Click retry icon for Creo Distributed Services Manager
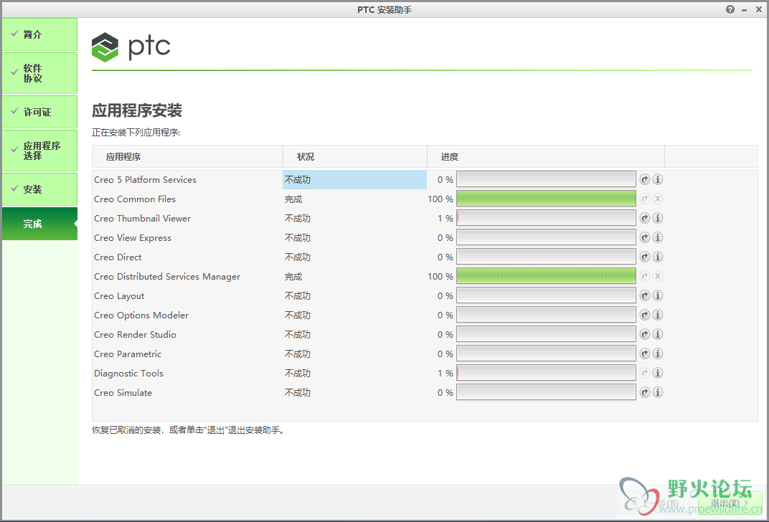Viewport: 769px width, 522px height. pyautogui.click(x=645, y=276)
